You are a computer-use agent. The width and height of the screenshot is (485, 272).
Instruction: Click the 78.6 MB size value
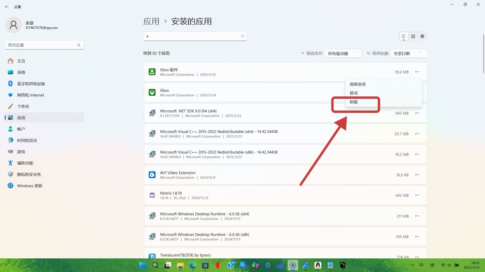point(401,72)
